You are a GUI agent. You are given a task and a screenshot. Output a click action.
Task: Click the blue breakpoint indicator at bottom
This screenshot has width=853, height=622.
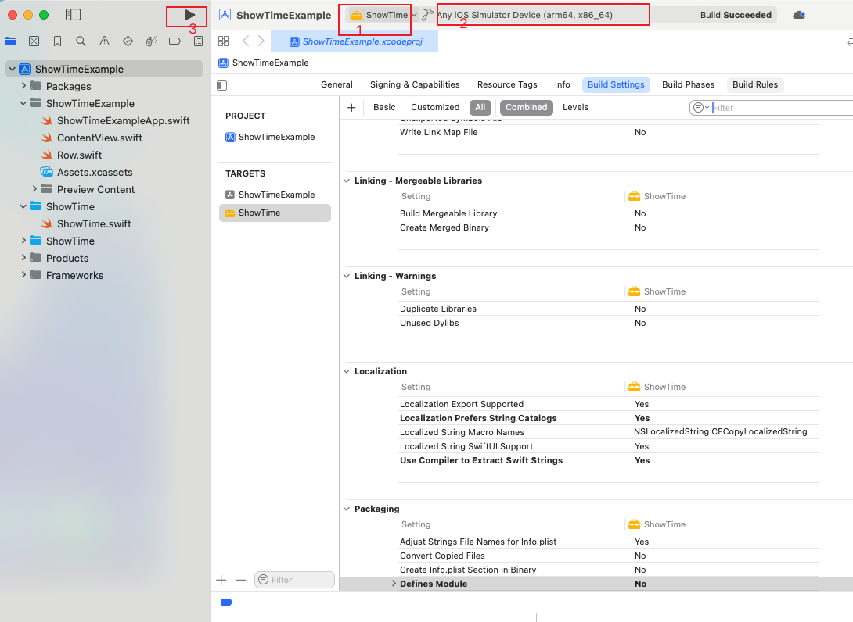pos(226,602)
